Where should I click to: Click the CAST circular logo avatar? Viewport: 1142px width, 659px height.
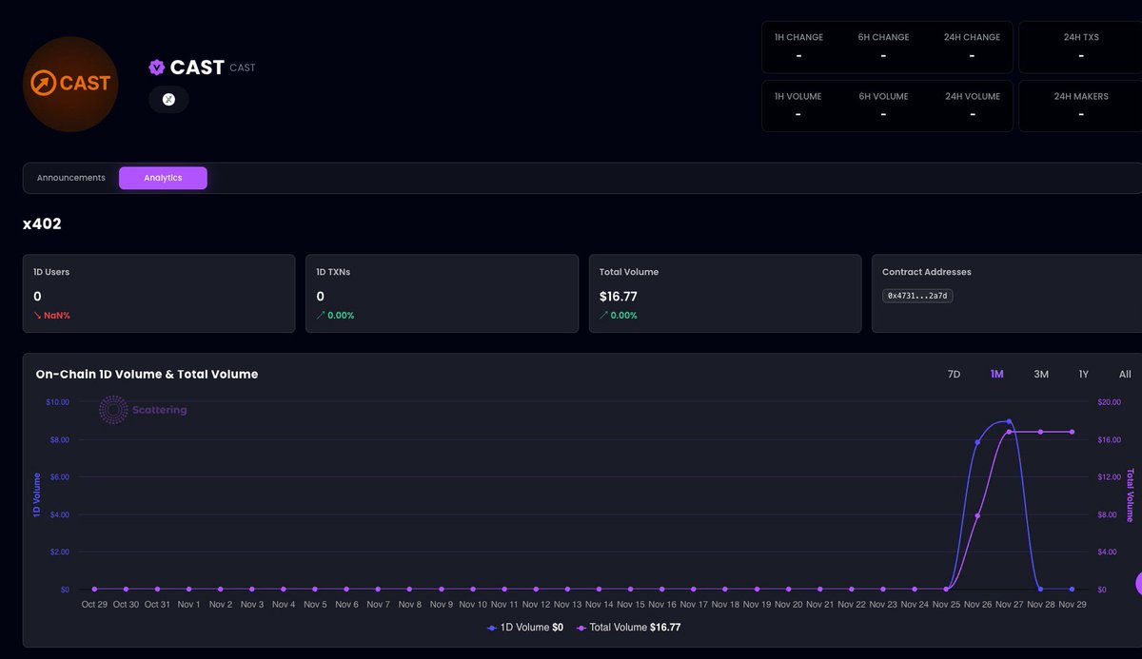point(69,84)
